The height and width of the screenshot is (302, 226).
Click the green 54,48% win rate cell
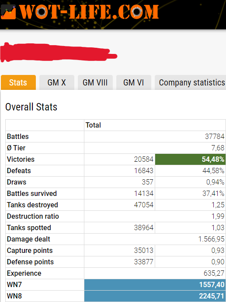click(x=190, y=159)
